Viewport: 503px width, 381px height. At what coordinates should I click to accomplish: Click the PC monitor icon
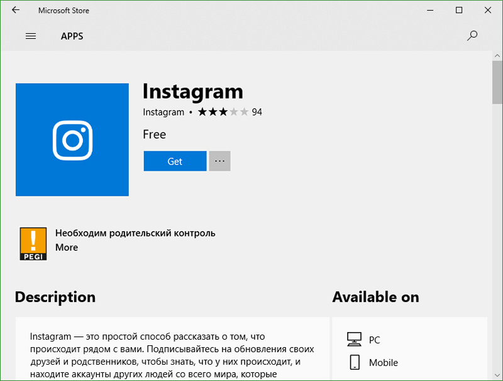355,340
